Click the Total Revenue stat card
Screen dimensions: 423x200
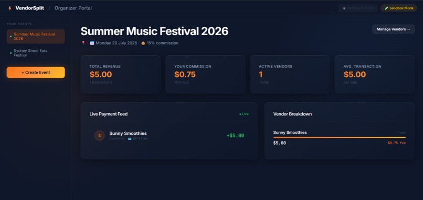pyautogui.click(x=121, y=75)
